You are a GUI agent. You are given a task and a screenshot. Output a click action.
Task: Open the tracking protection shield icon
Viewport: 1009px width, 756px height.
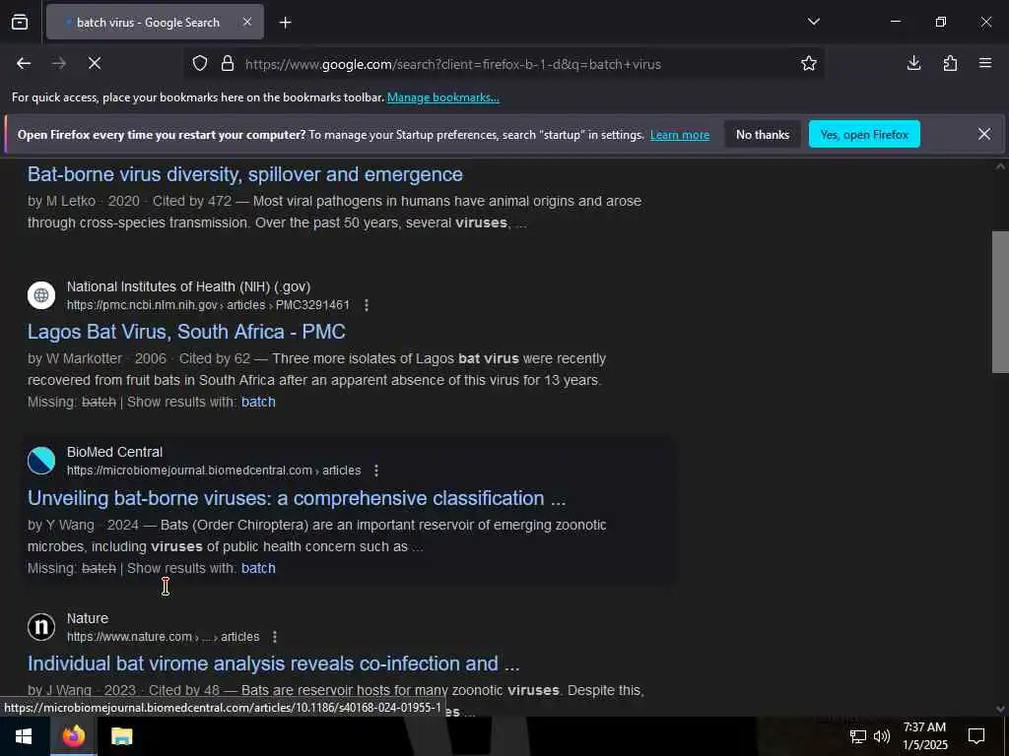coord(200,64)
